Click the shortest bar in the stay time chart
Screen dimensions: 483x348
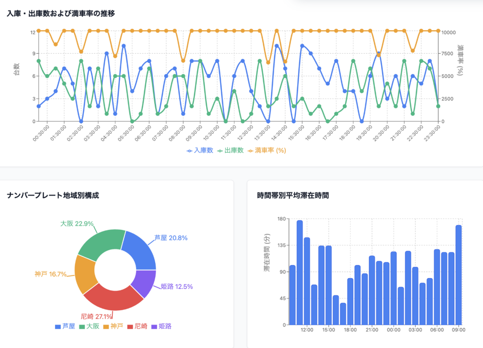pyautogui.click(x=343, y=314)
